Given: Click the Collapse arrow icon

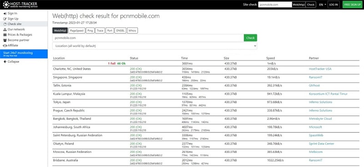Looking at the screenshot, I should [x=5, y=62].
